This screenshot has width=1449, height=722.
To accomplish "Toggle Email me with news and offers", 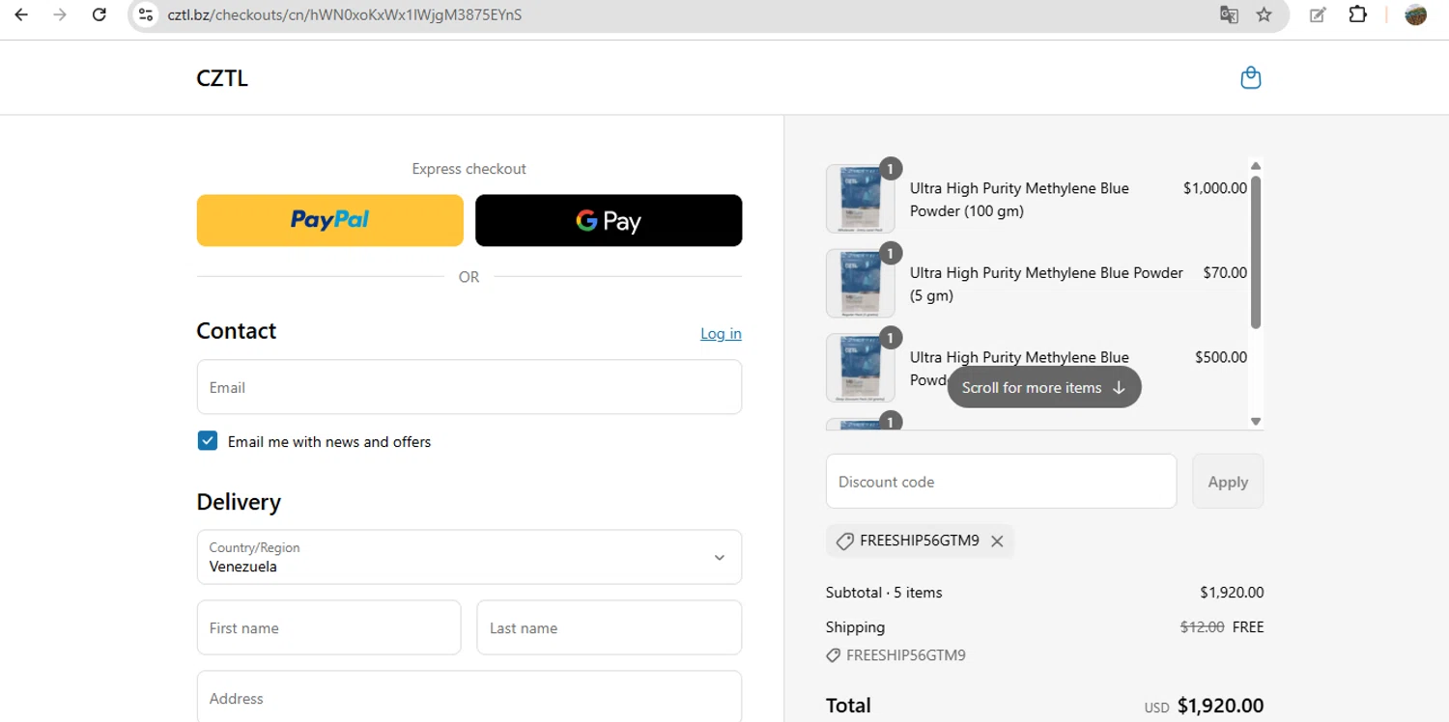I will pyautogui.click(x=208, y=441).
